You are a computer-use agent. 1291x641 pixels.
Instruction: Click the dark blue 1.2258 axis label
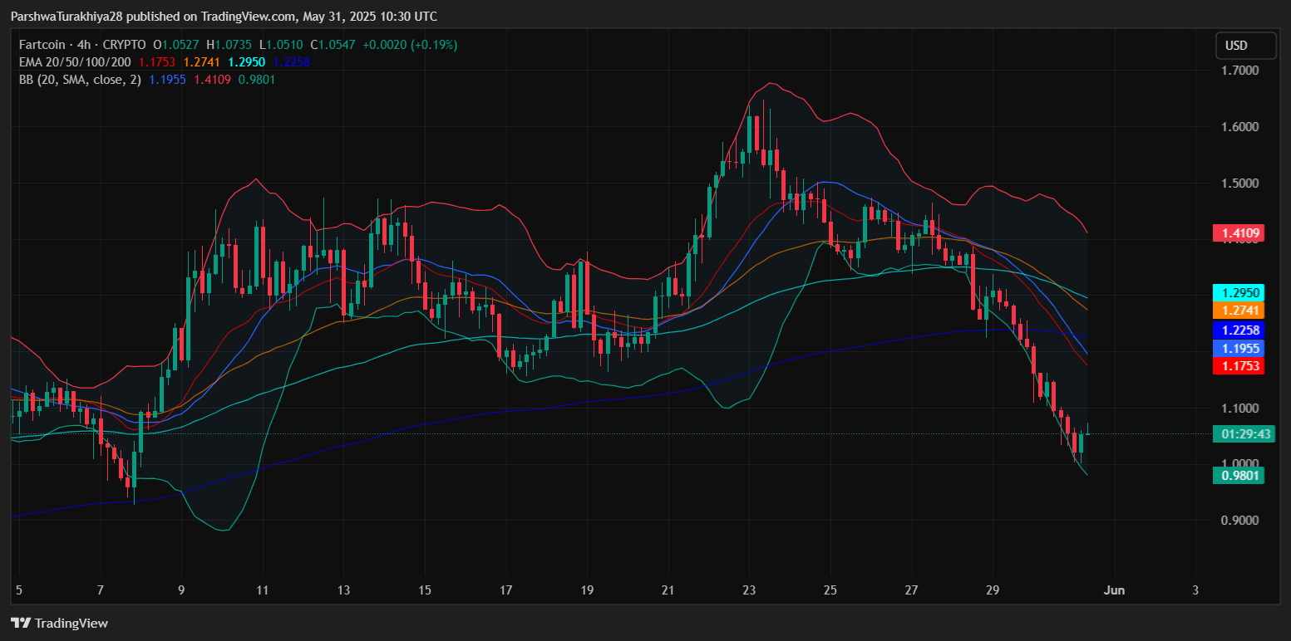tap(1238, 330)
